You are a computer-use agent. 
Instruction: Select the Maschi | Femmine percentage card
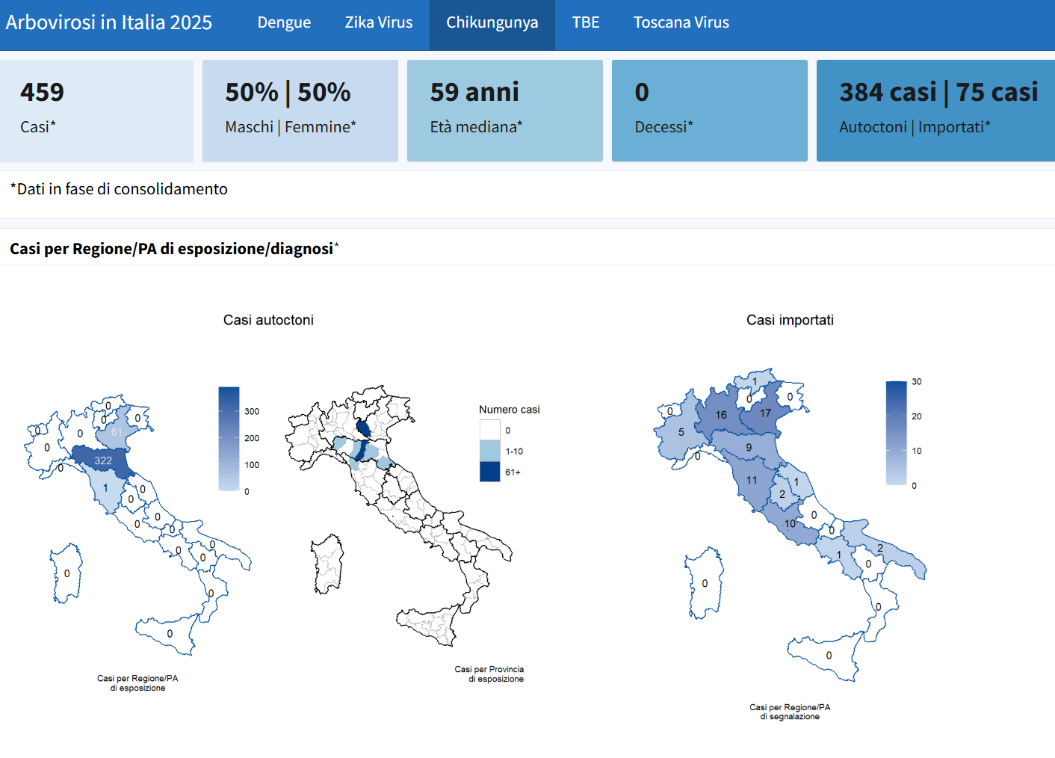pos(300,111)
